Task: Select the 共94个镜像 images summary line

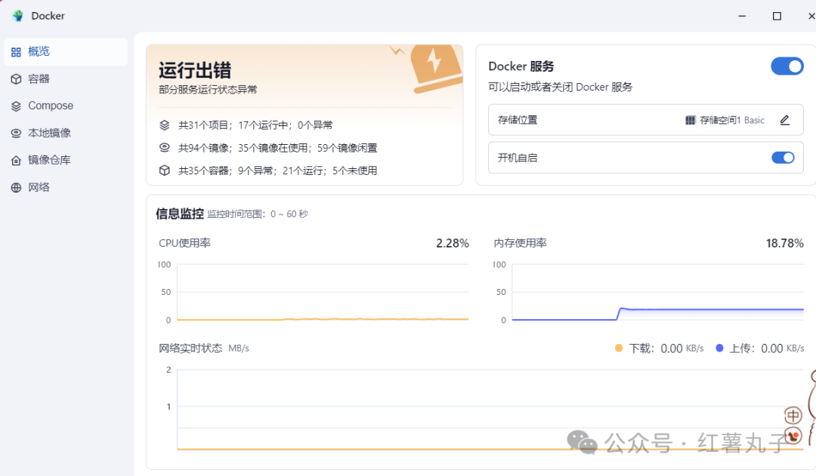Action: pos(278,148)
